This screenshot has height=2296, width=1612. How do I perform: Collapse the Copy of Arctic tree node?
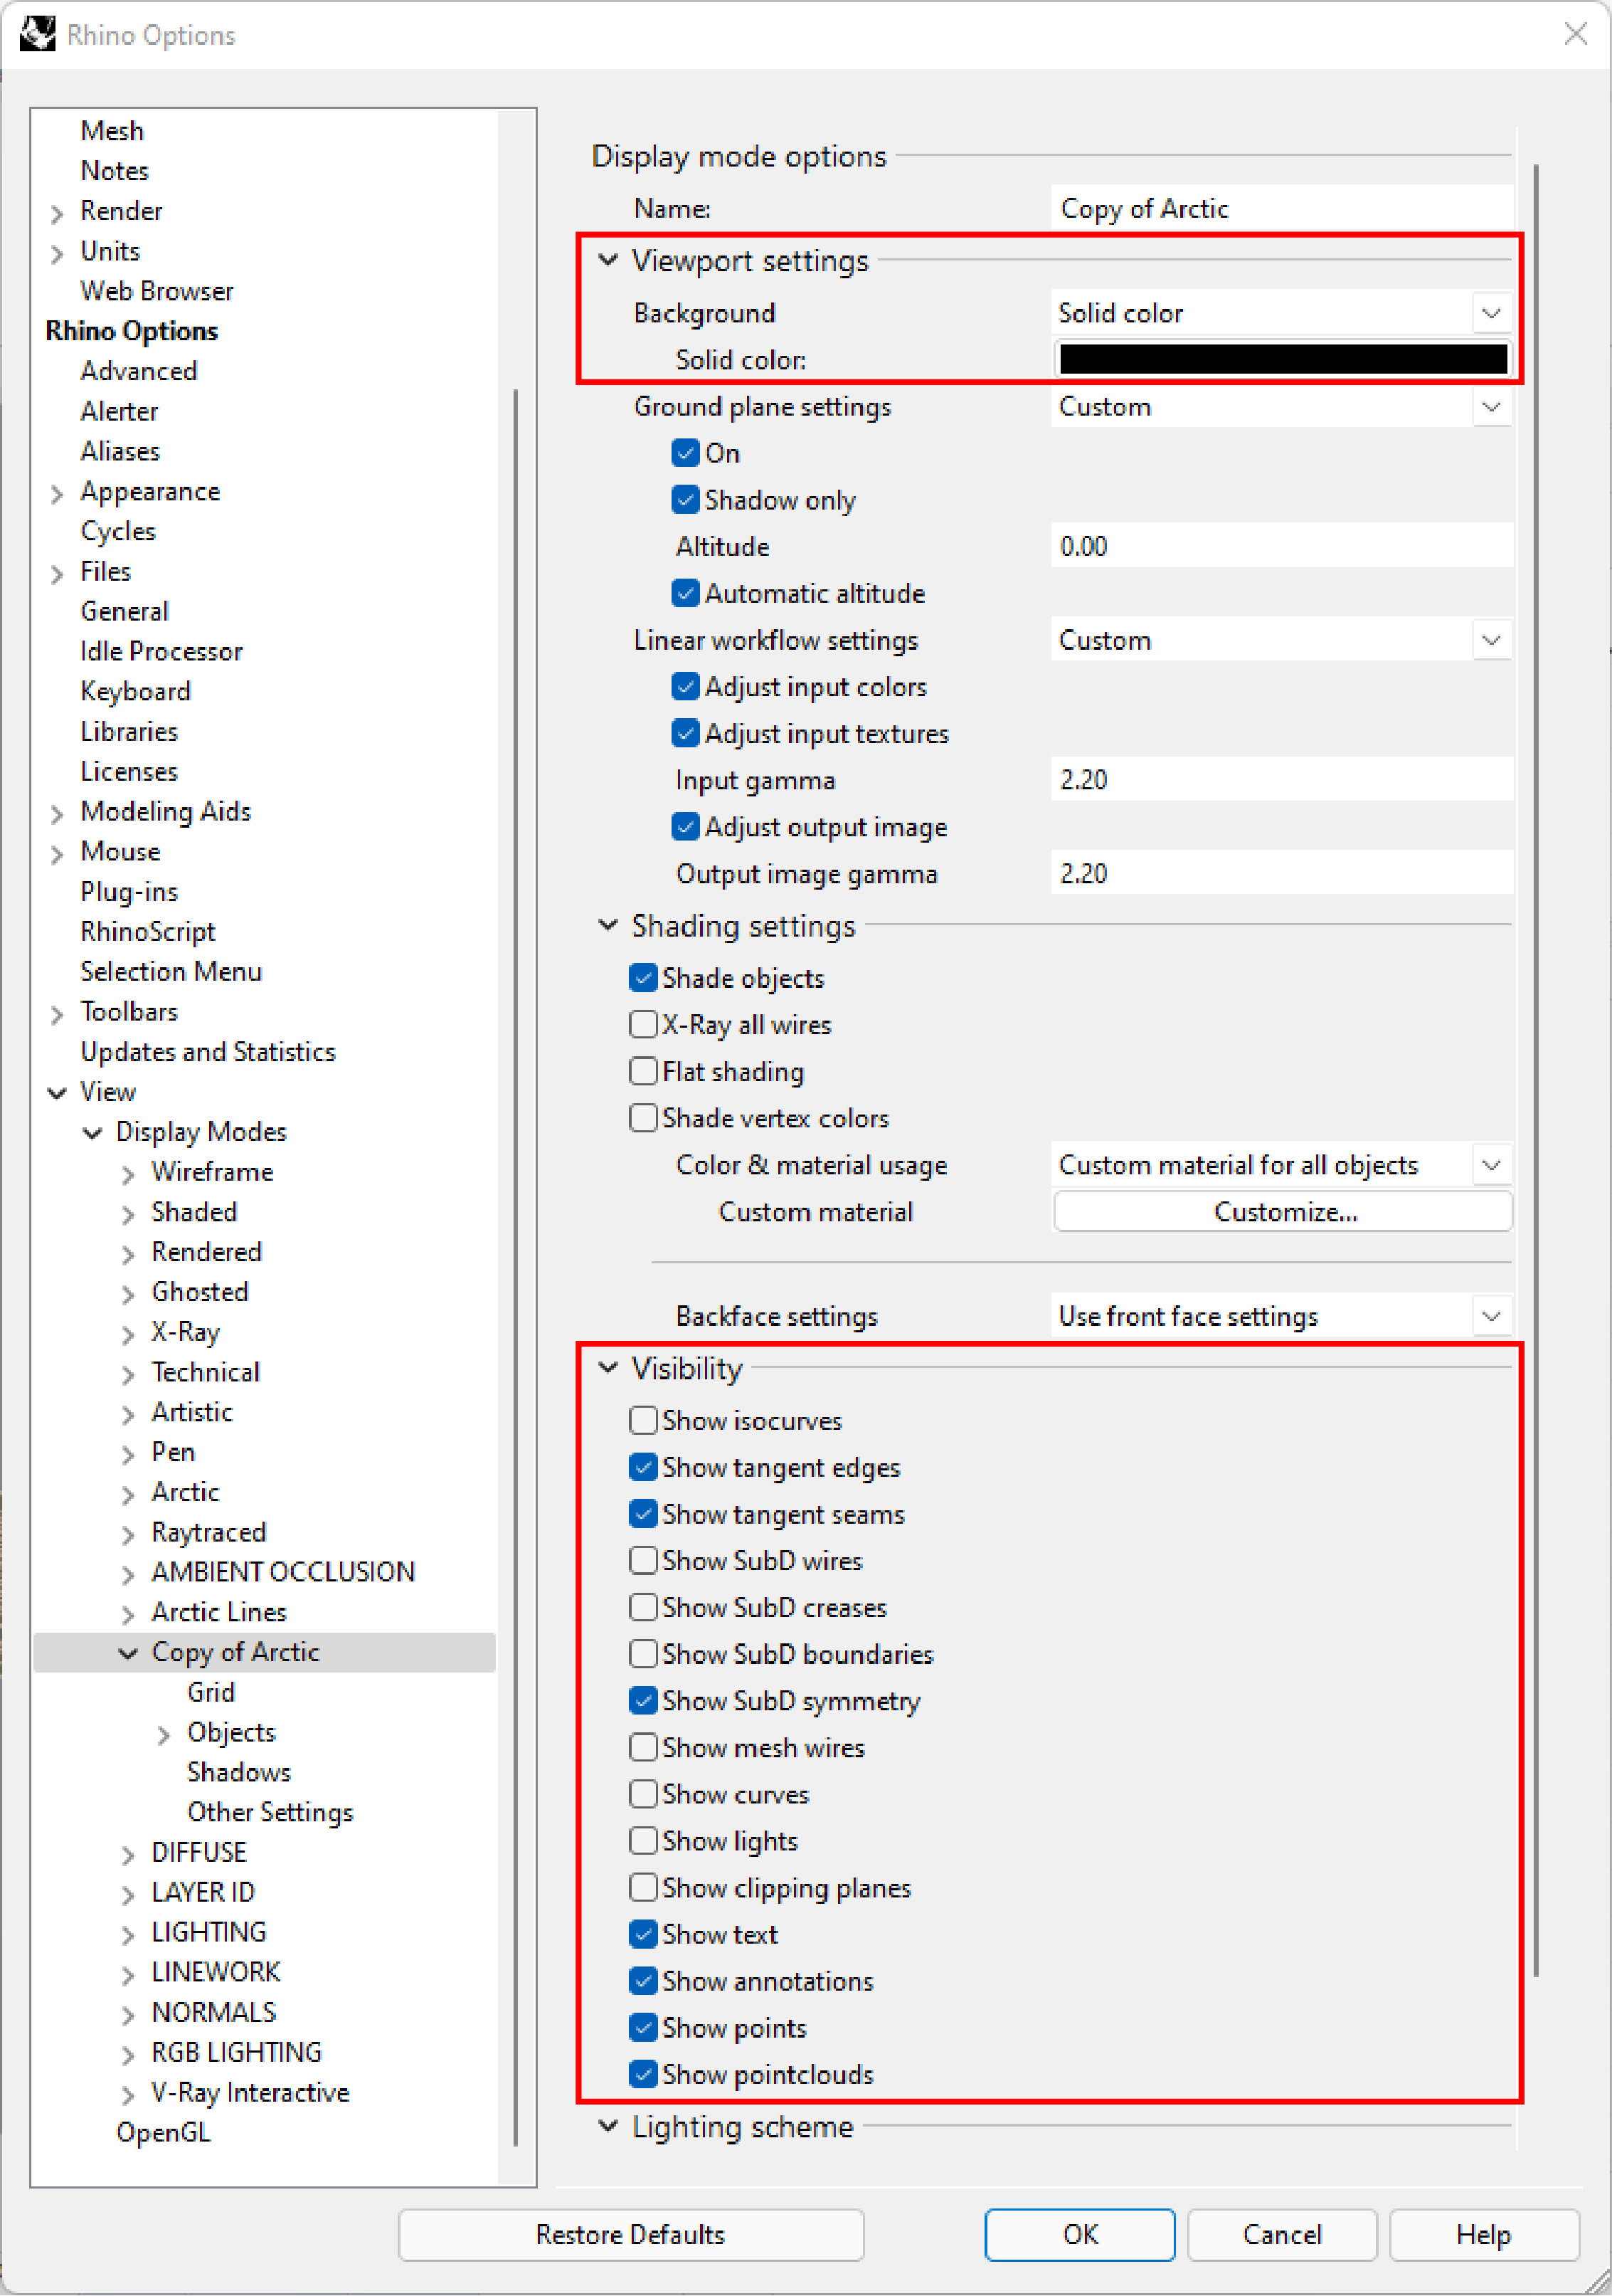point(128,1653)
